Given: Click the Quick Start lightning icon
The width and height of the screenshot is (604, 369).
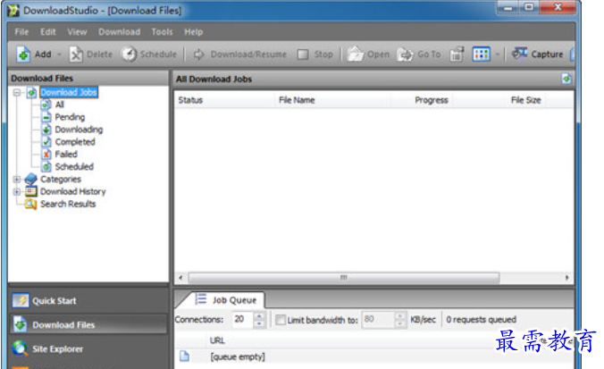Looking at the screenshot, I should coord(20,300).
